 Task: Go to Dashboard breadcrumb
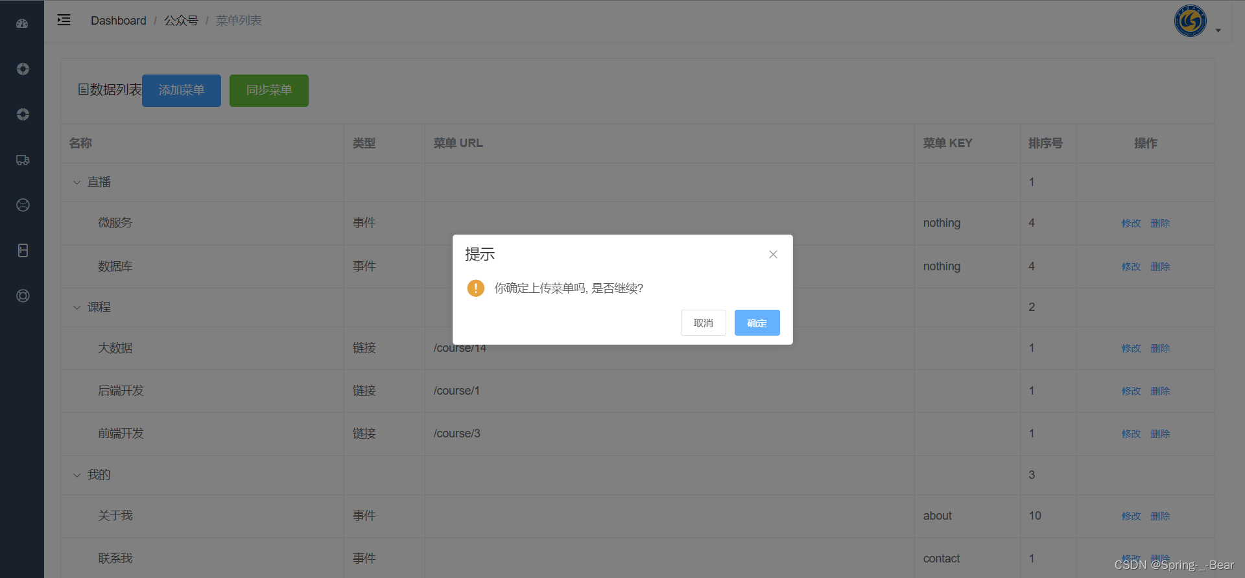(x=119, y=21)
